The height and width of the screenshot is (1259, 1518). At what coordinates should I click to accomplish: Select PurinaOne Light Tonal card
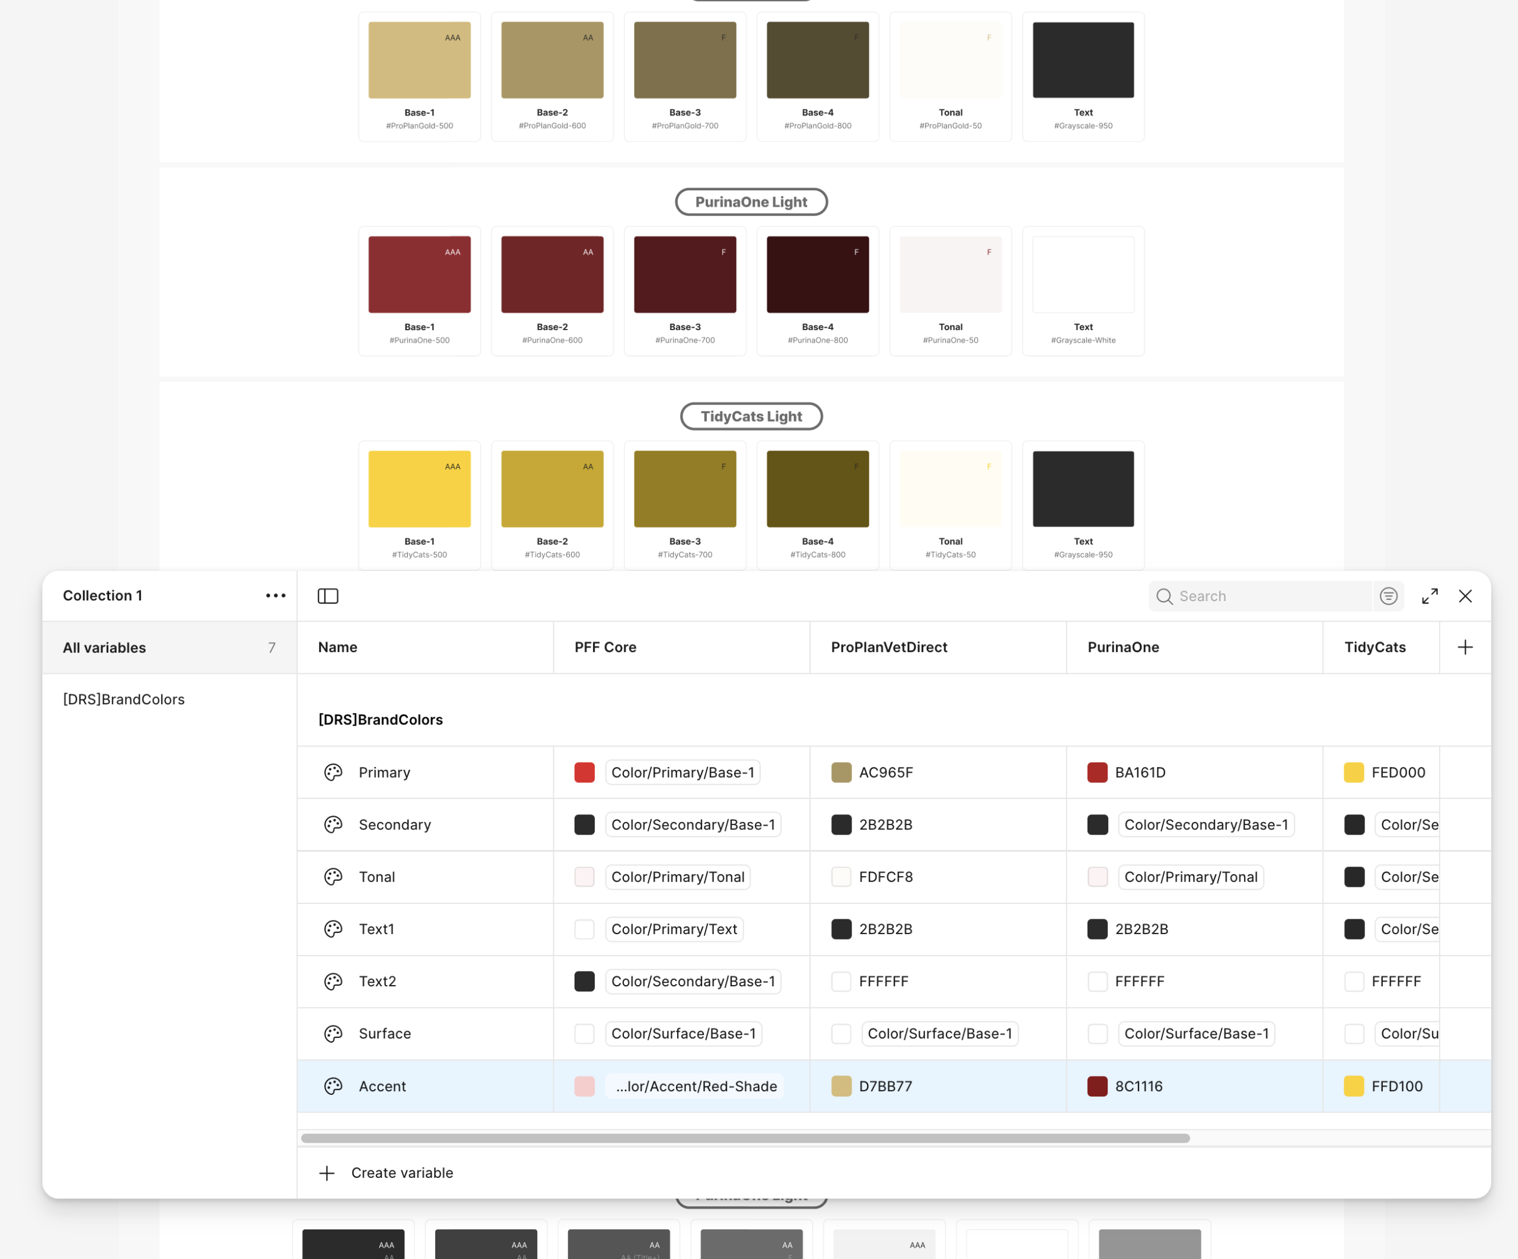[x=950, y=290]
